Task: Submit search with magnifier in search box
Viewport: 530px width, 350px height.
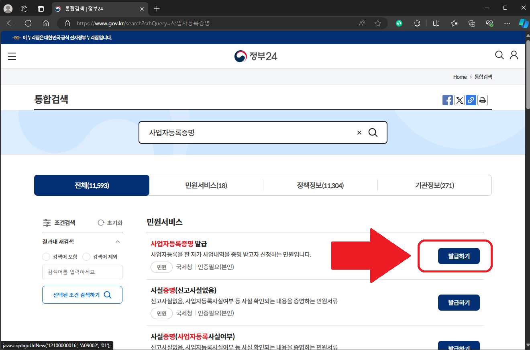Action: pos(373,133)
